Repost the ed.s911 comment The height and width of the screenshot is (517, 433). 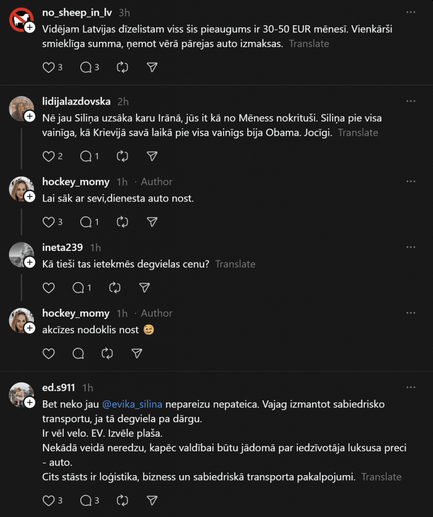122,500
